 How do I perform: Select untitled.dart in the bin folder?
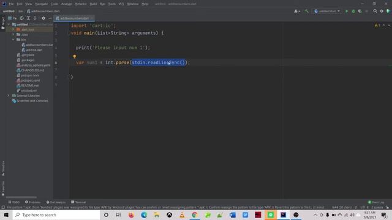pos(32,50)
